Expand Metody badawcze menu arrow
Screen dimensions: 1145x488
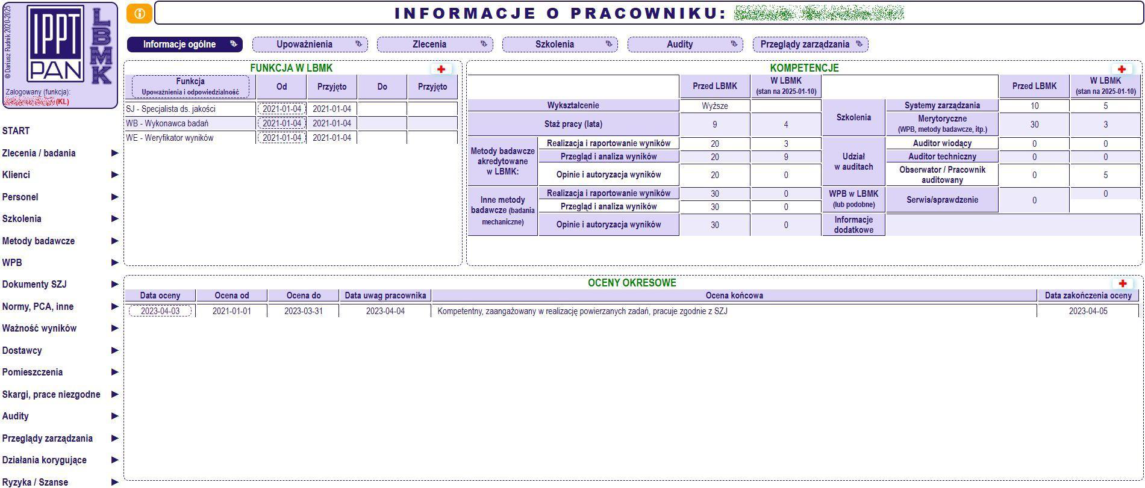pyautogui.click(x=114, y=241)
